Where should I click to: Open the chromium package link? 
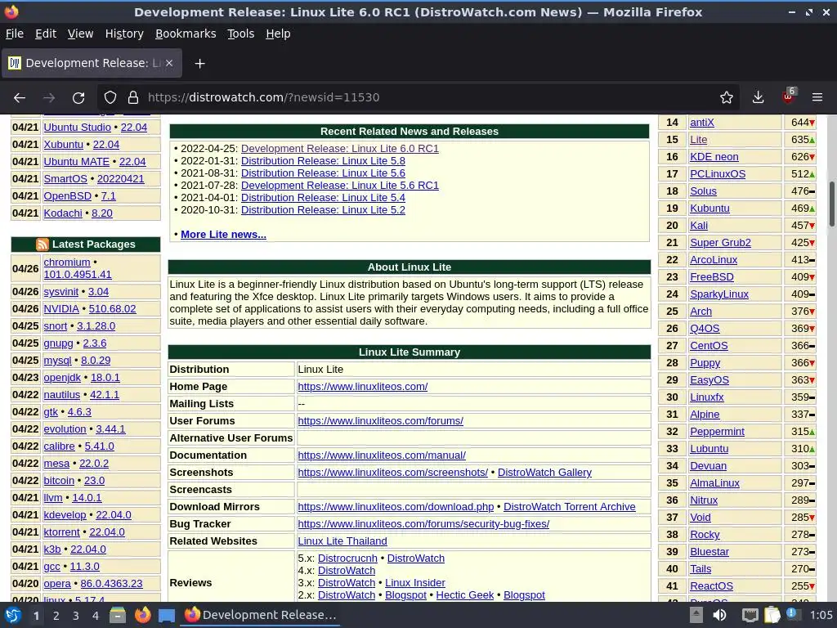[67, 262]
